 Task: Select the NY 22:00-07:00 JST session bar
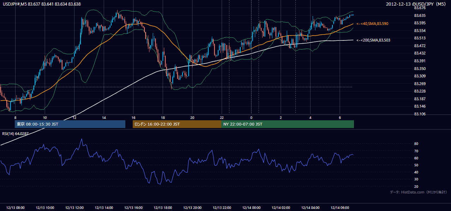(x=287, y=124)
